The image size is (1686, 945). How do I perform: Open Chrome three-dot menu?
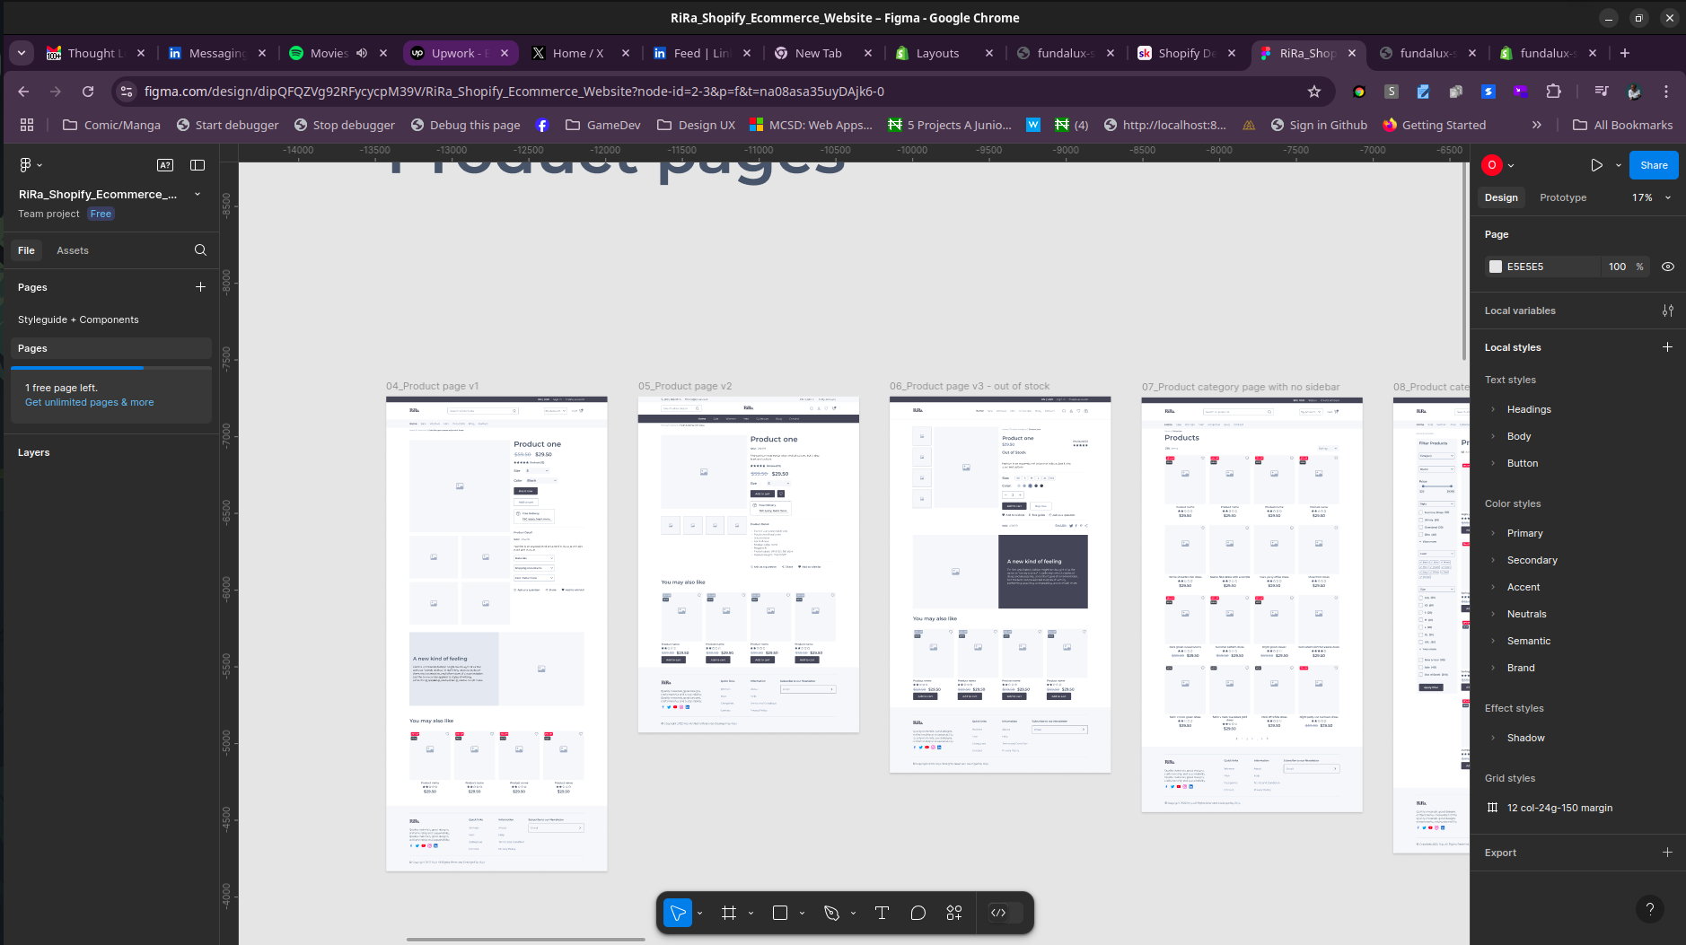pos(1666,92)
